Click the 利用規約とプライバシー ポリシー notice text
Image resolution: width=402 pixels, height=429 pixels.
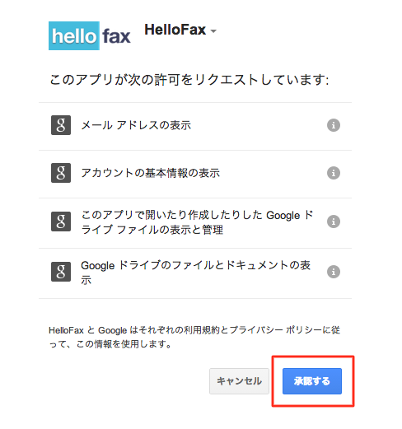(x=194, y=337)
